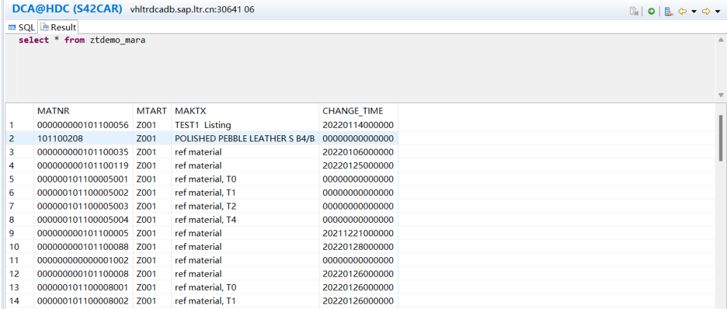The width and height of the screenshot is (727, 309).
Task: Select the cell 'TEST1 Listing'
Action: (245, 125)
